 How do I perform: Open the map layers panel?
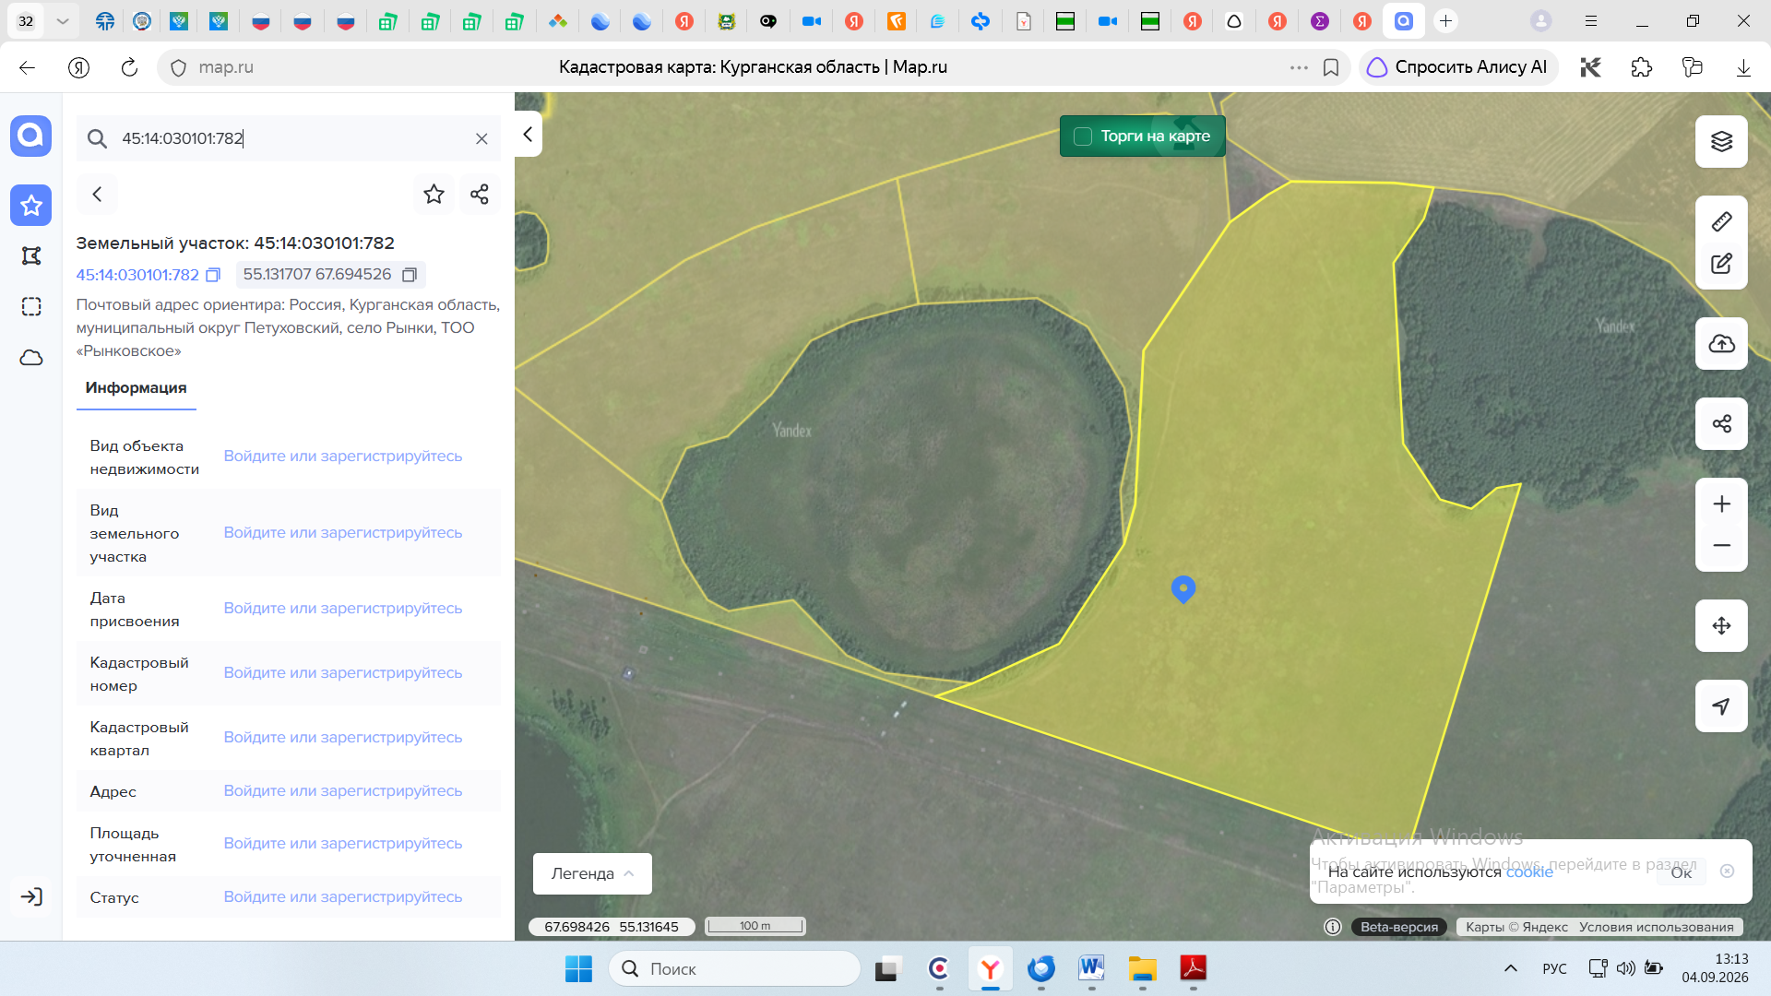click(1721, 141)
